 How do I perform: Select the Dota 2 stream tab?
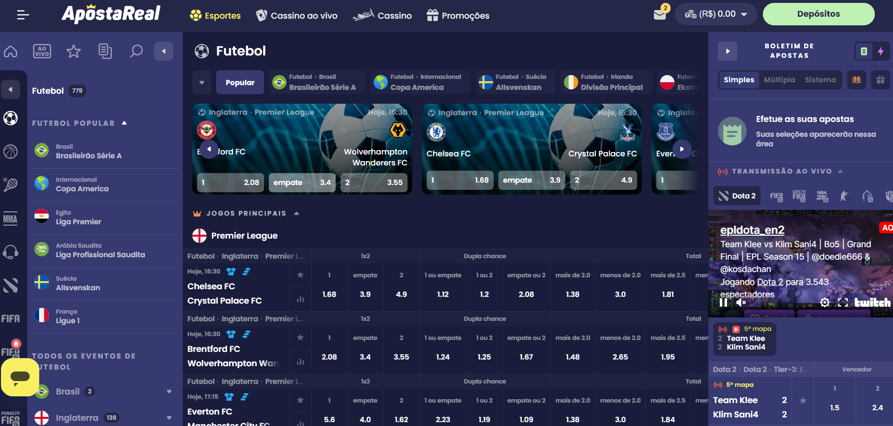click(737, 196)
